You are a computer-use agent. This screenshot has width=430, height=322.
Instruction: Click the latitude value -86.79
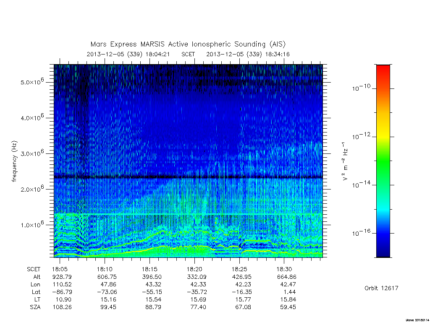click(62, 292)
